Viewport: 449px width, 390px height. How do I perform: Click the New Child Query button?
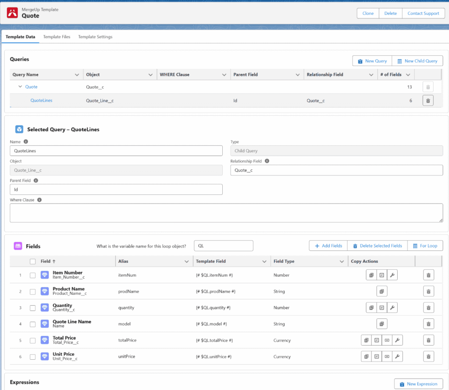pyautogui.click(x=417, y=61)
